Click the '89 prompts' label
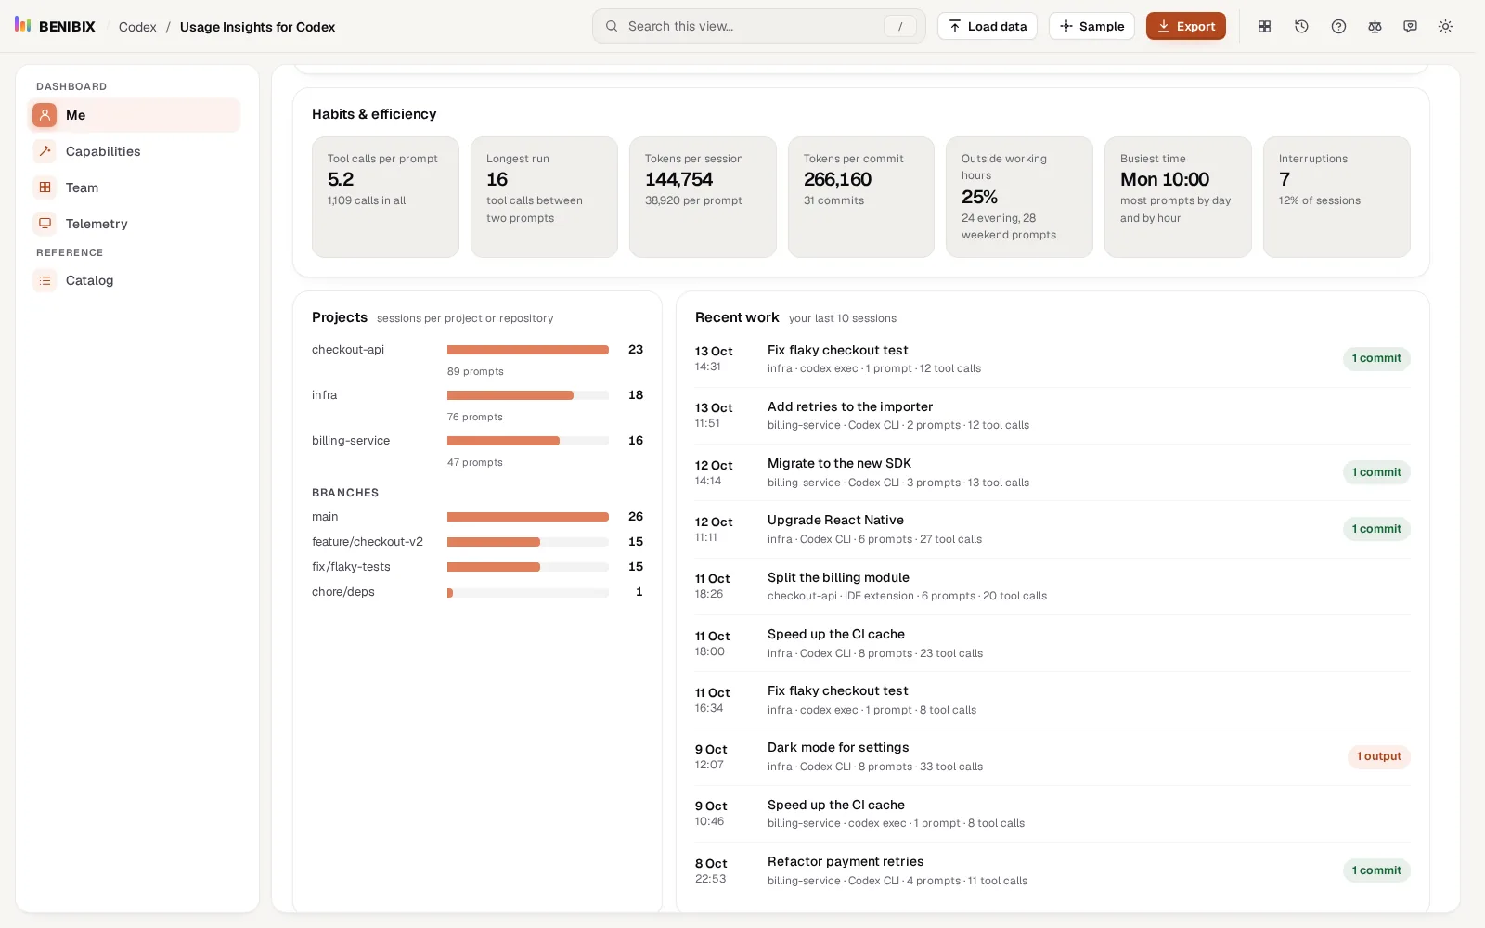 [x=475, y=371]
